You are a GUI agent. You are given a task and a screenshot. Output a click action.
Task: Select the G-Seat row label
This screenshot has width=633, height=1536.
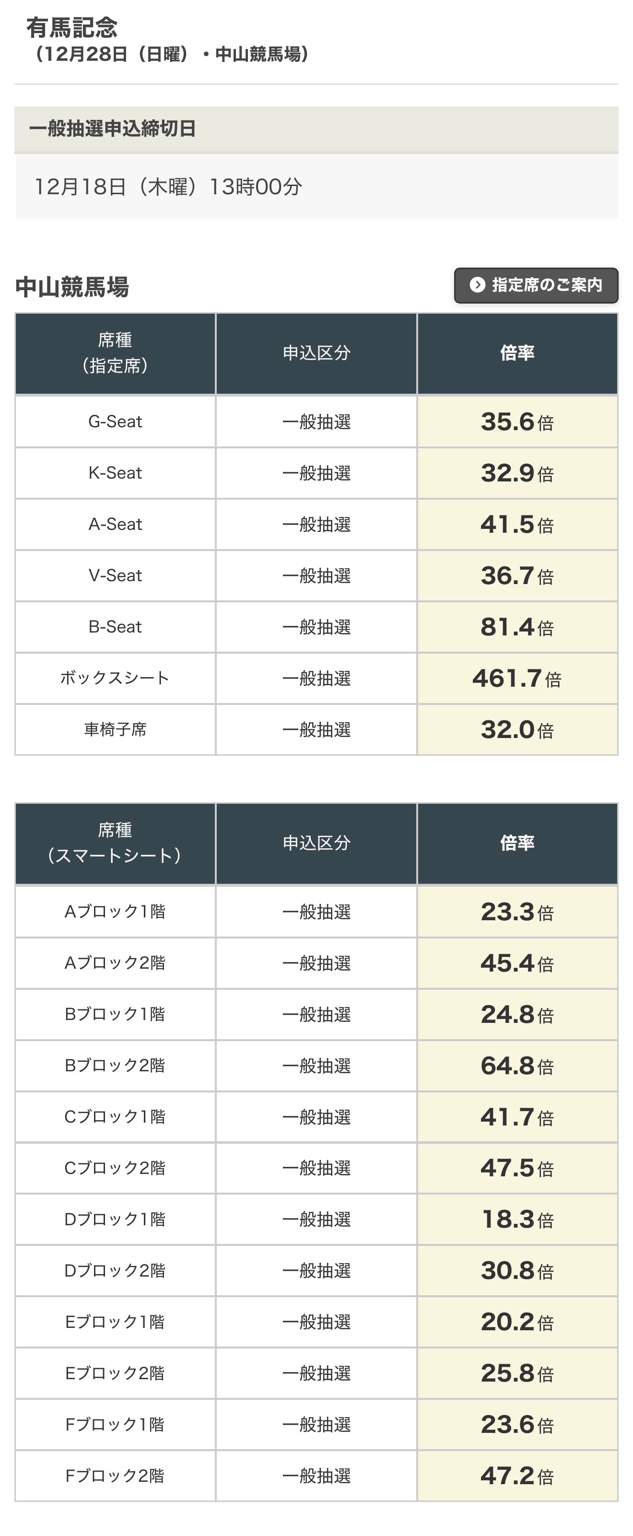click(x=115, y=422)
